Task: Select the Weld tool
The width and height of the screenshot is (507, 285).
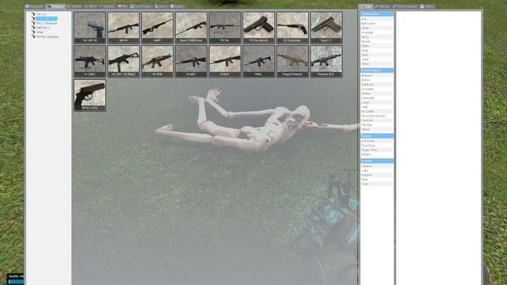Action: point(377,59)
